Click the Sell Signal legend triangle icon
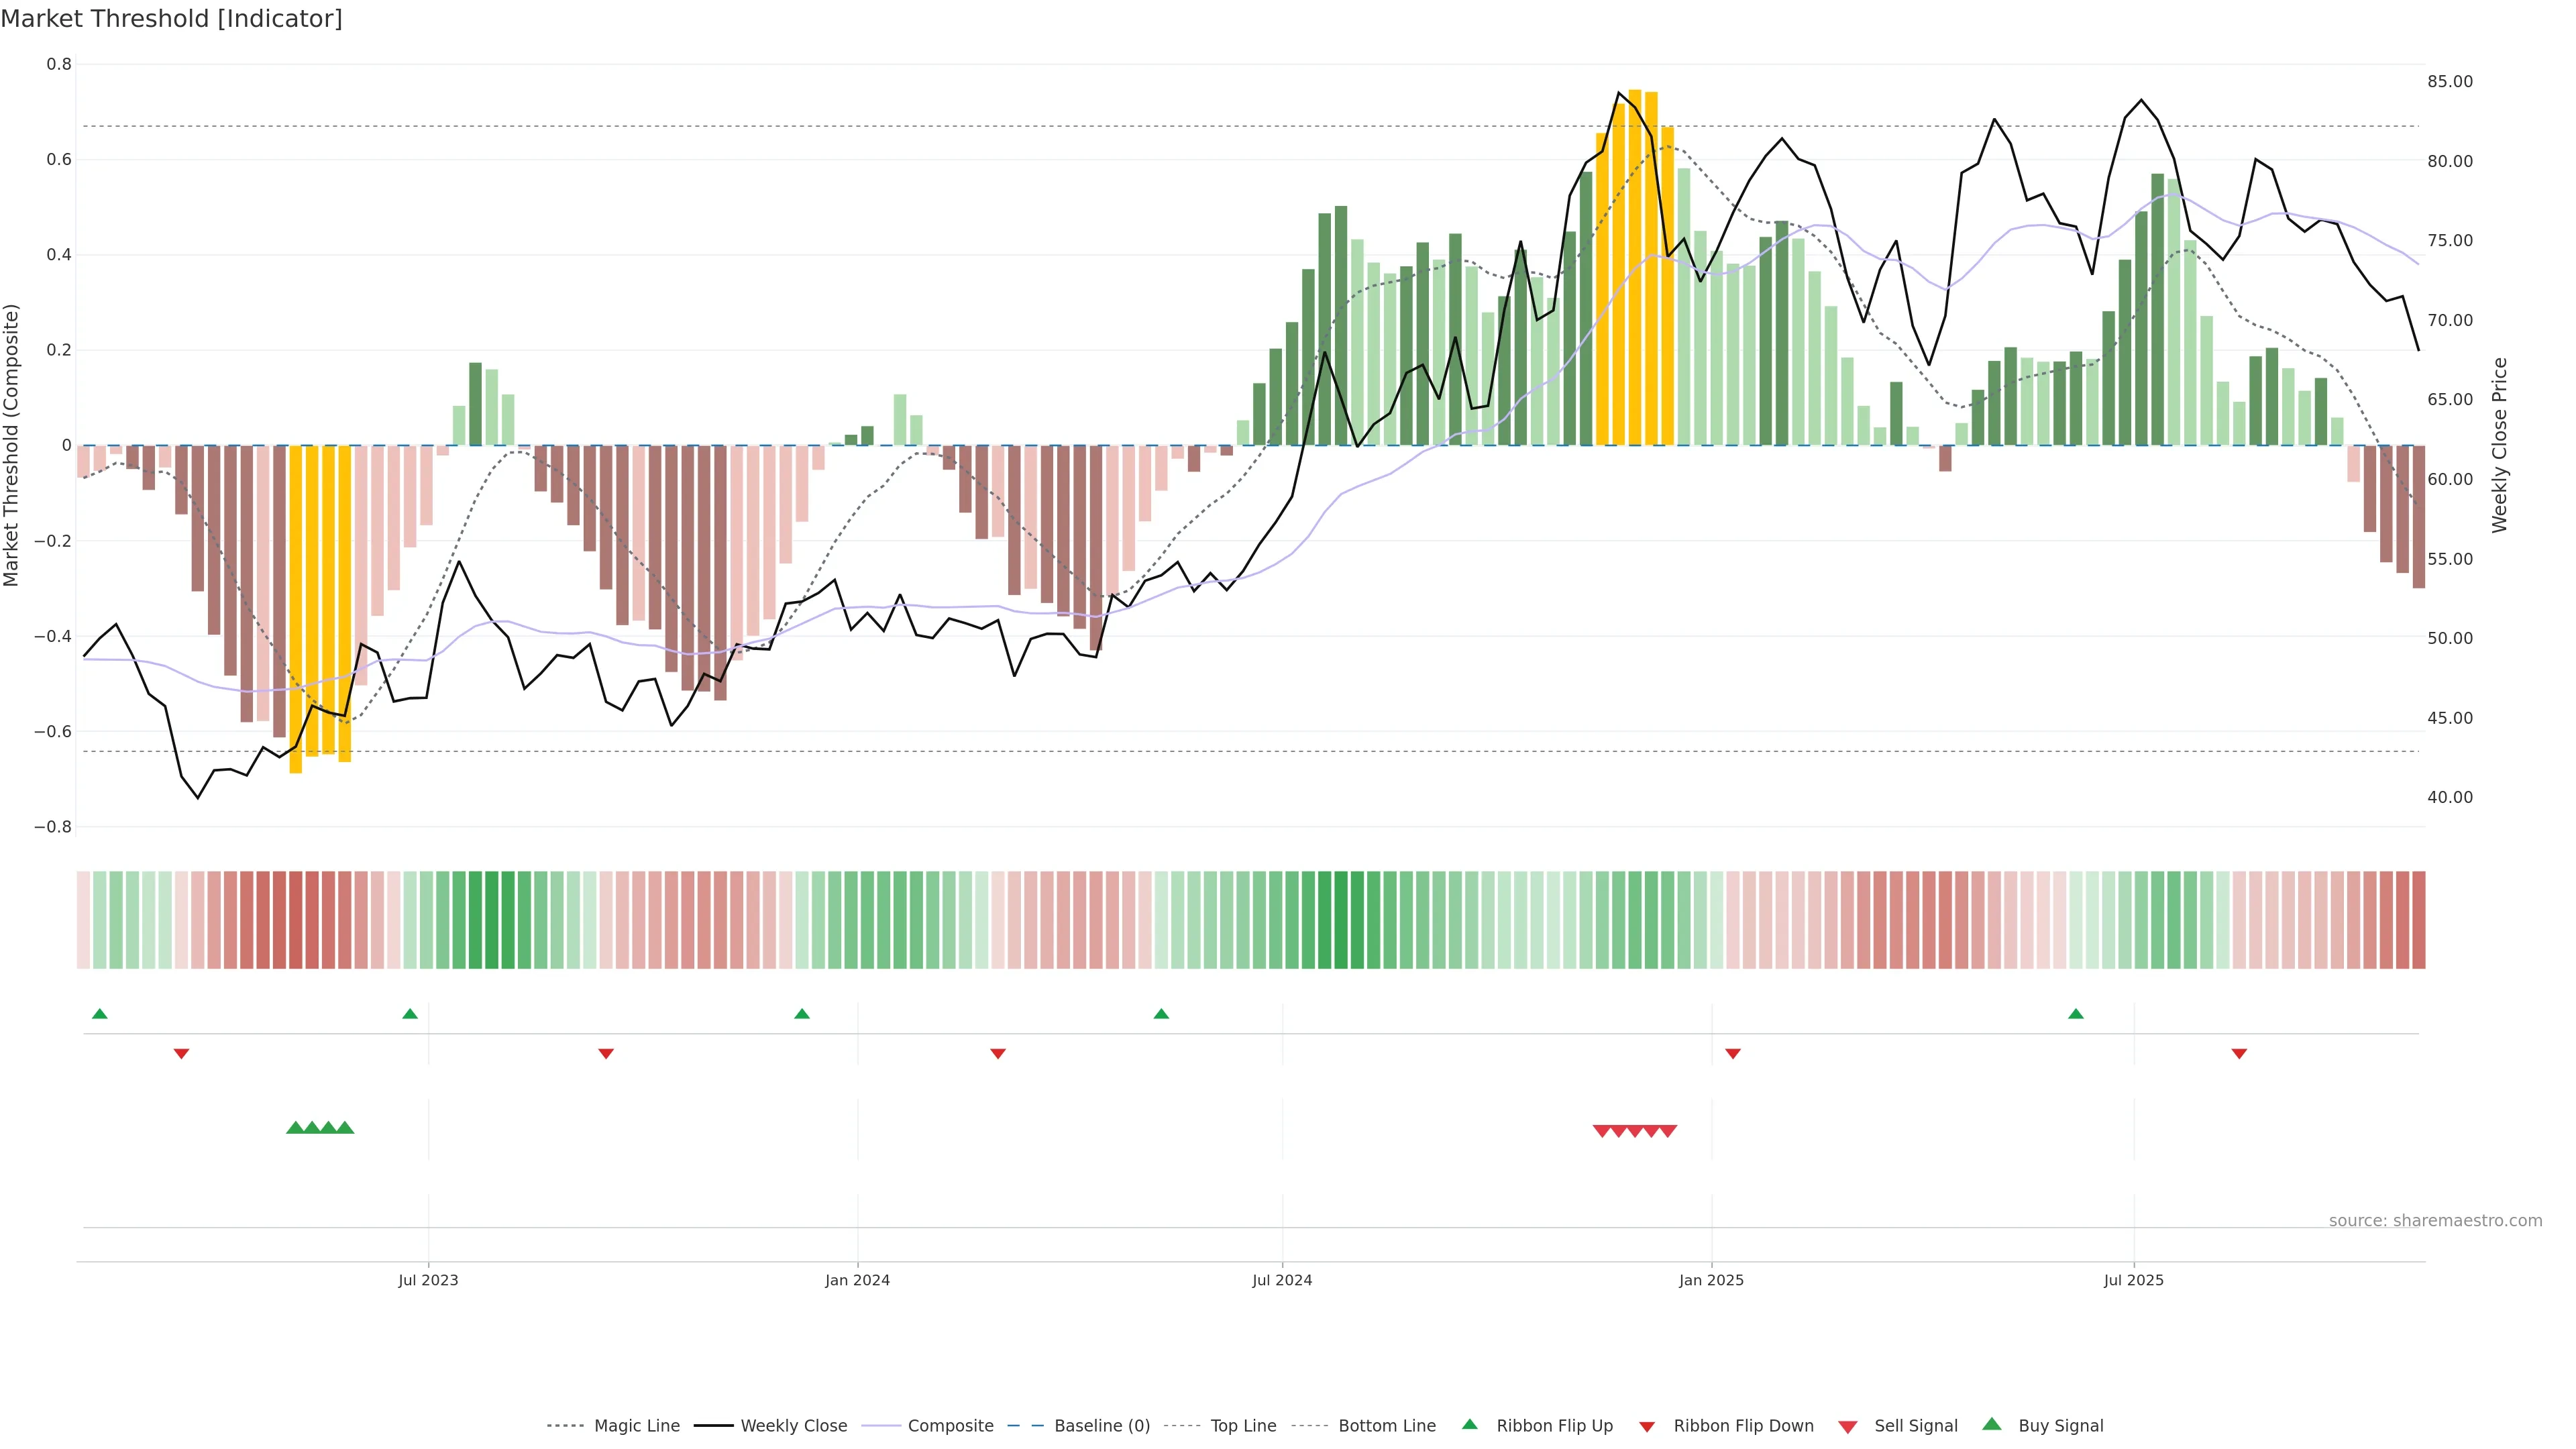 coord(1847,1426)
